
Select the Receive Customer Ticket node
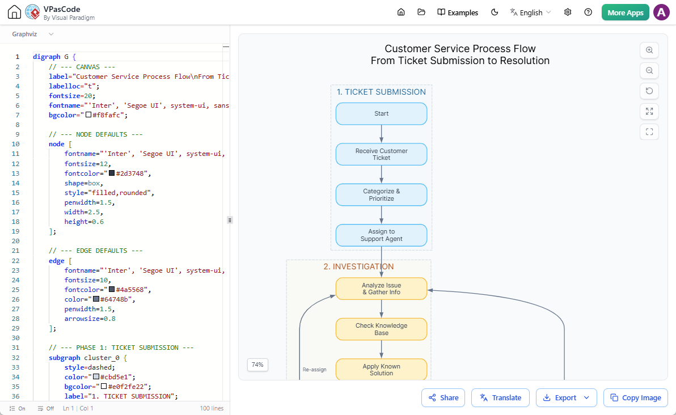point(381,154)
